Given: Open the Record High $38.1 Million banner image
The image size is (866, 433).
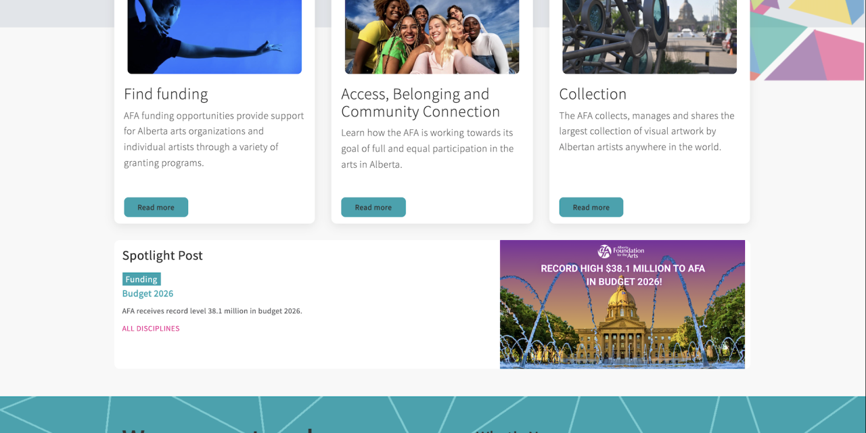Looking at the screenshot, I should click(x=622, y=304).
